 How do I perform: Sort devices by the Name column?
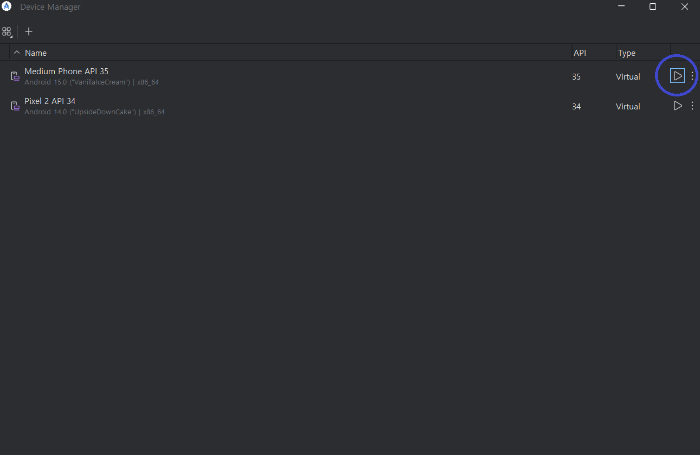pos(36,53)
